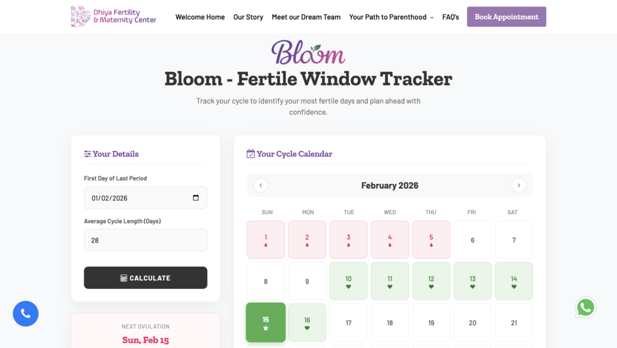Viewport: 617px width, 348px height.
Task: Click the Average Cycle Length input field
Action: coord(145,239)
